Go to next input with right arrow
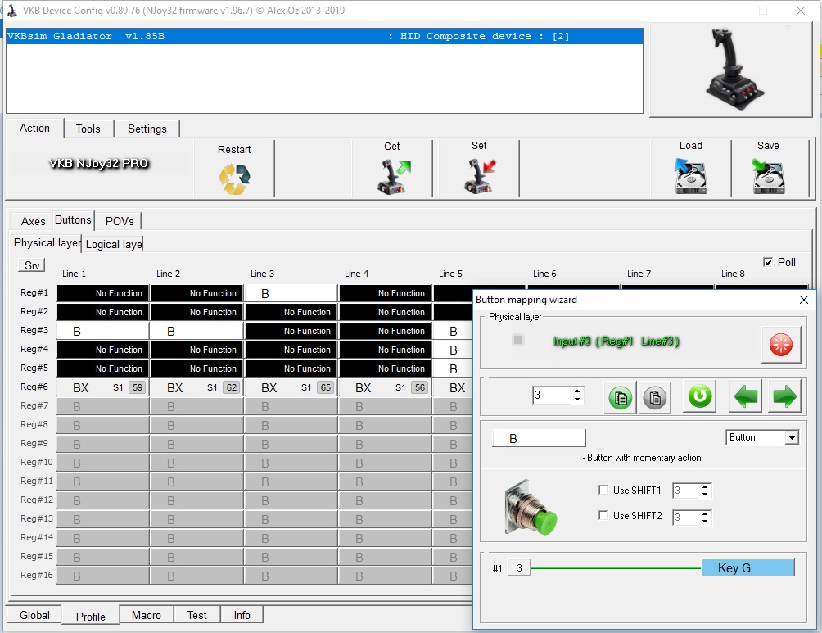This screenshot has width=822, height=633. (784, 396)
